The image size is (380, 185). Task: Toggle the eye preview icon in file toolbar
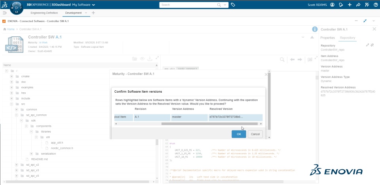click(142, 58)
